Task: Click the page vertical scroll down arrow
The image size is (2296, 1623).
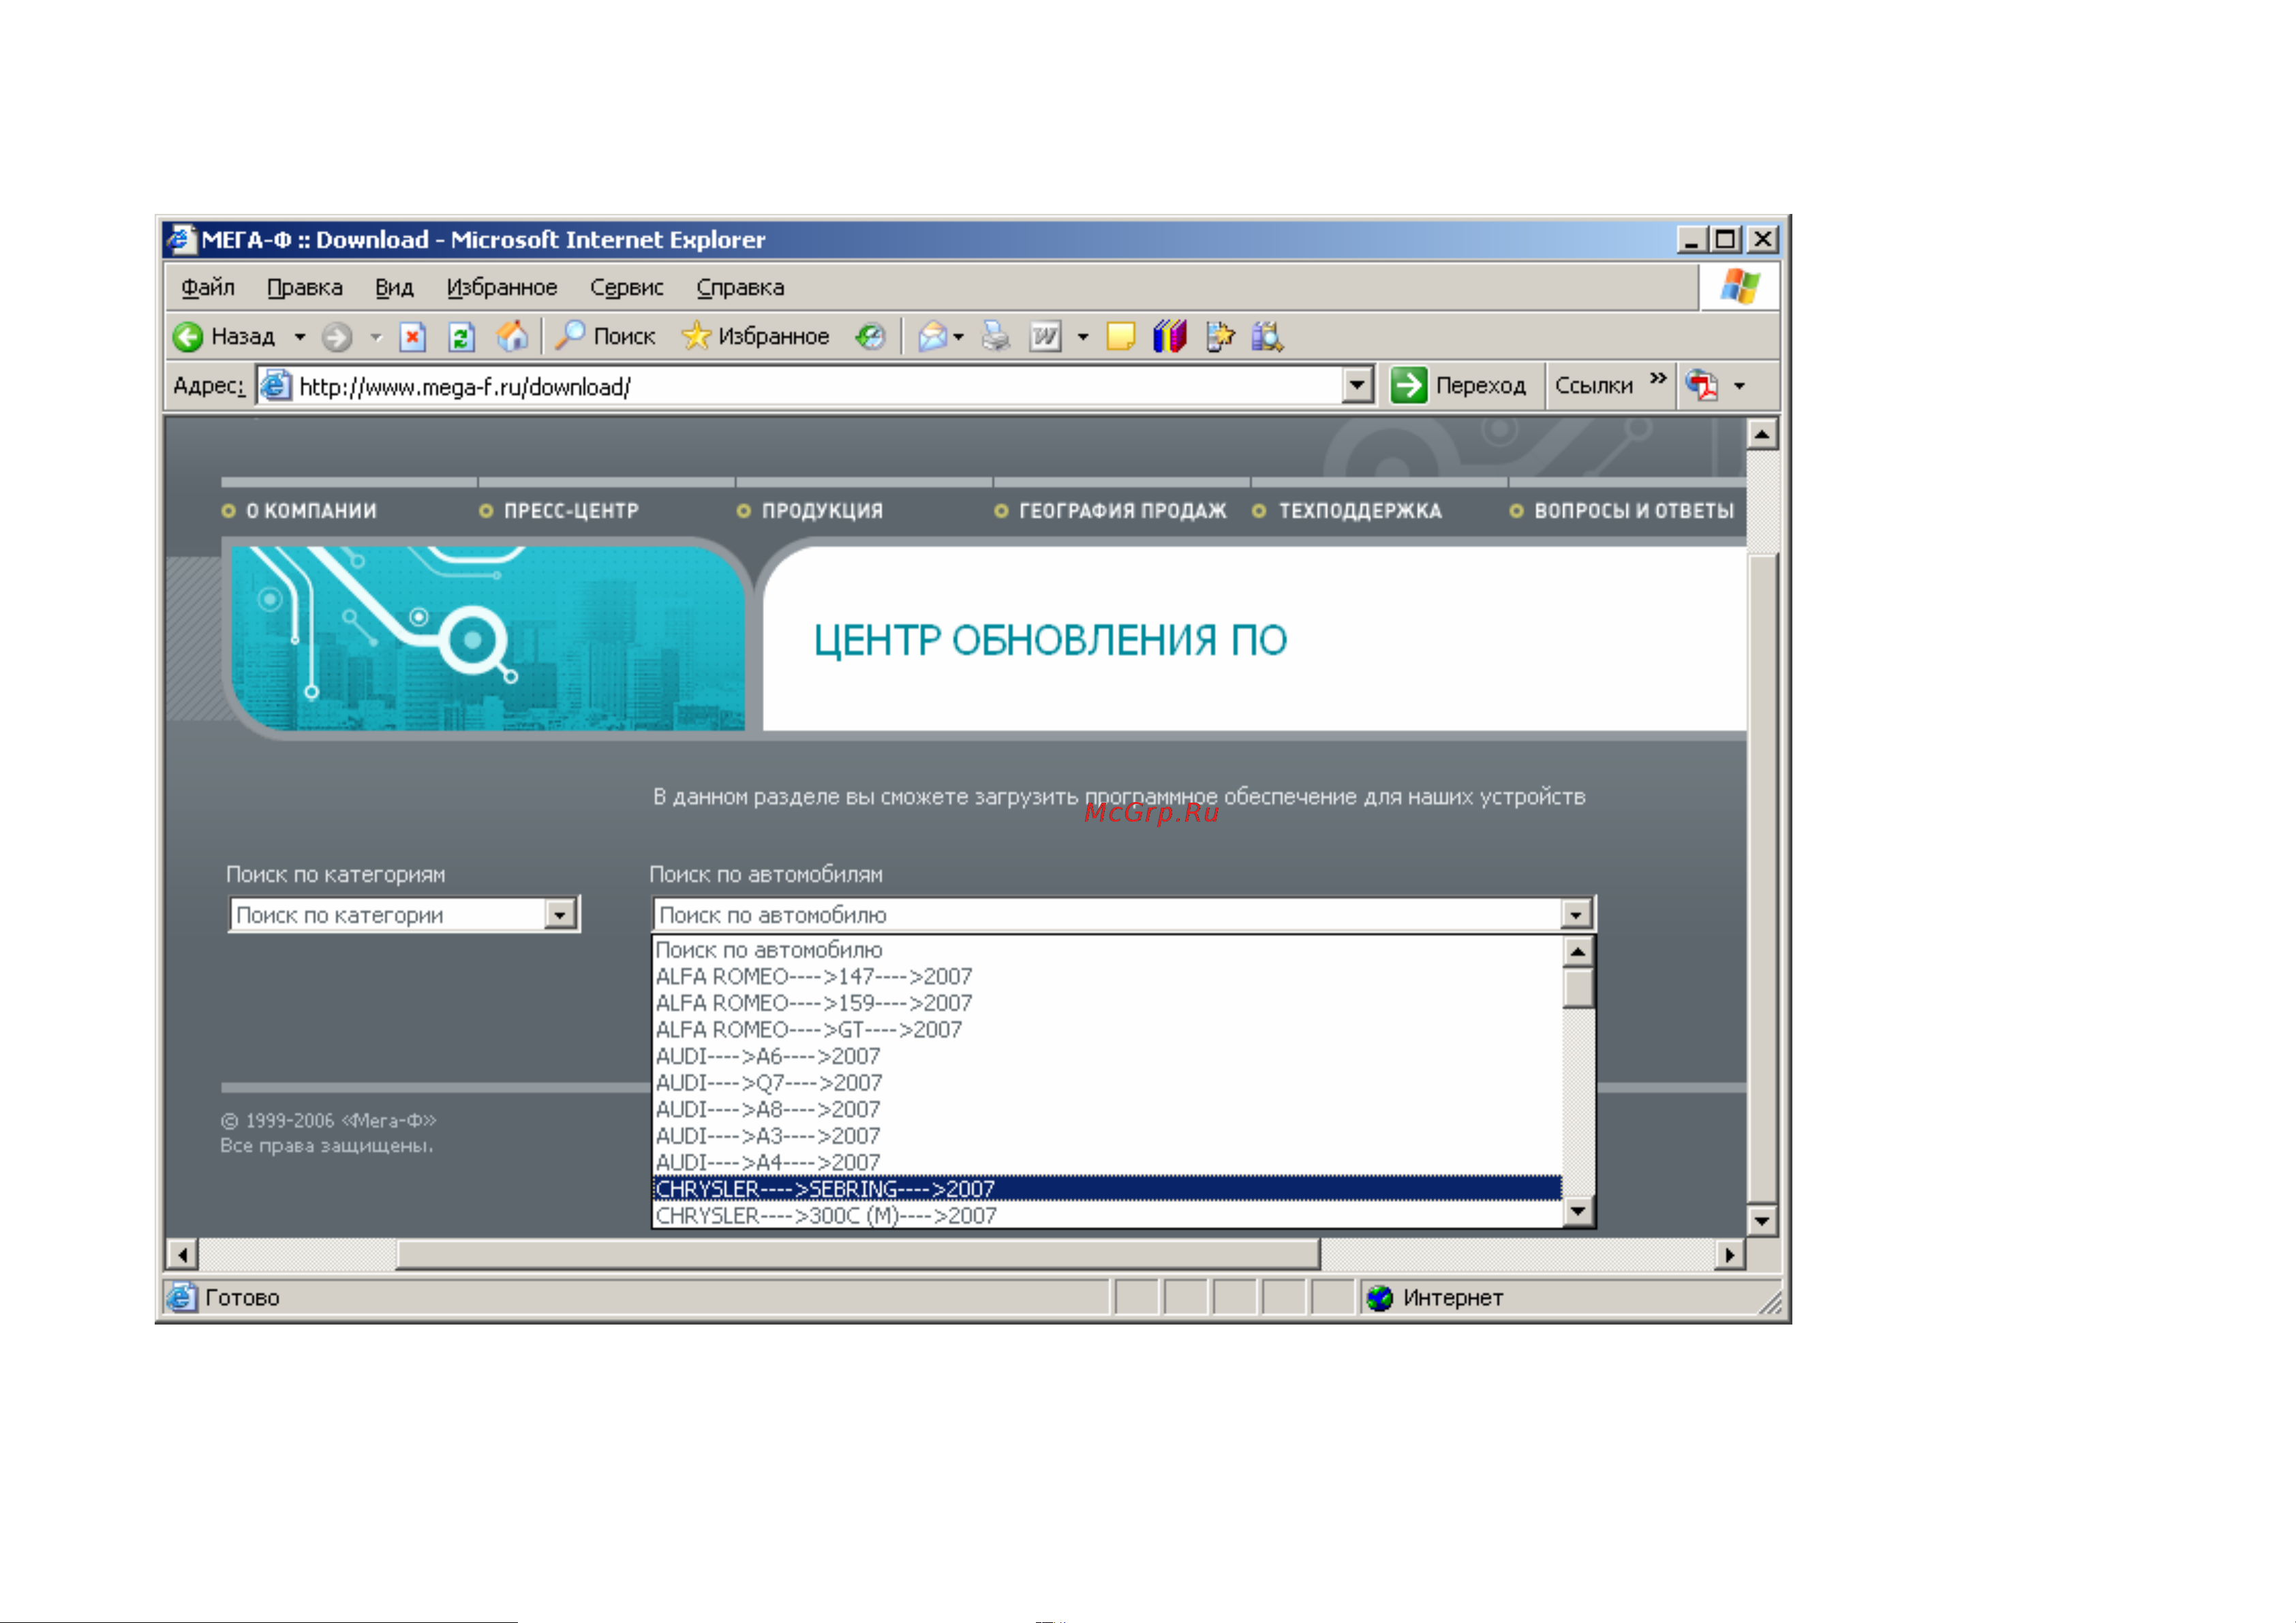Action: (x=1761, y=1220)
